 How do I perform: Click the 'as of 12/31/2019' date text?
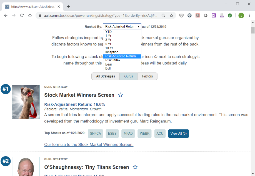point(154,27)
